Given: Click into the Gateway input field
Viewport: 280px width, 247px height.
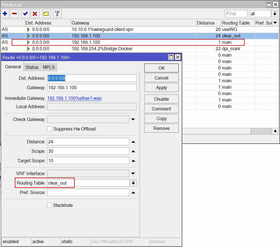Looking at the screenshot, I should [92, 88].
